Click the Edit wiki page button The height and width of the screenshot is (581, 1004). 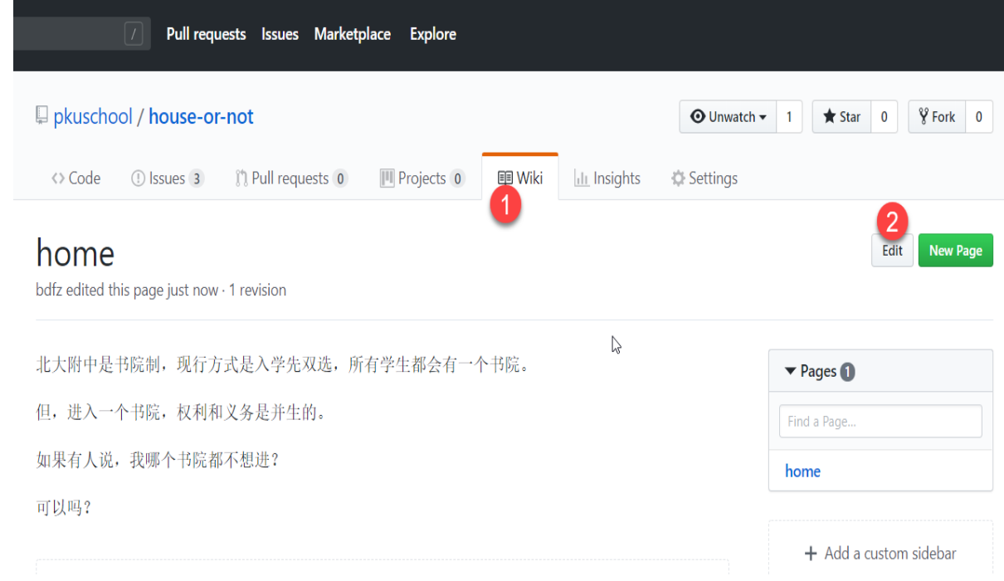(892, 251)
